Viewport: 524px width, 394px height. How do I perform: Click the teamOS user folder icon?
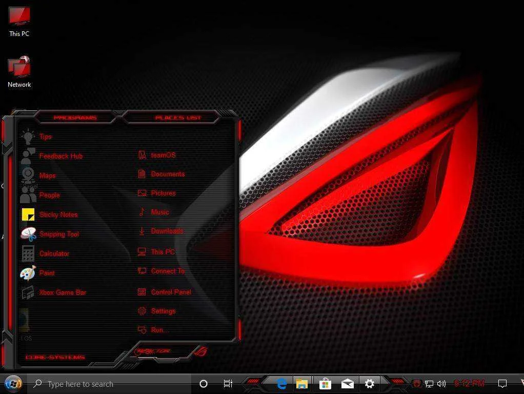(x=142, y=155)
